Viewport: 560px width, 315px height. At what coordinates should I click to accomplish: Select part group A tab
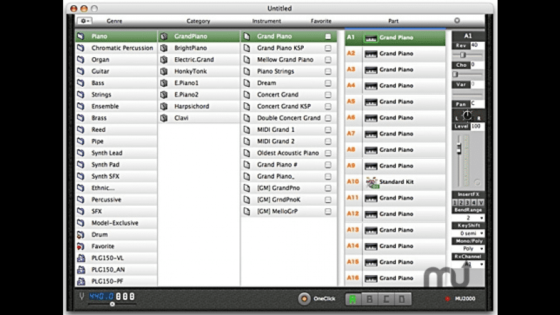point(353,299)
